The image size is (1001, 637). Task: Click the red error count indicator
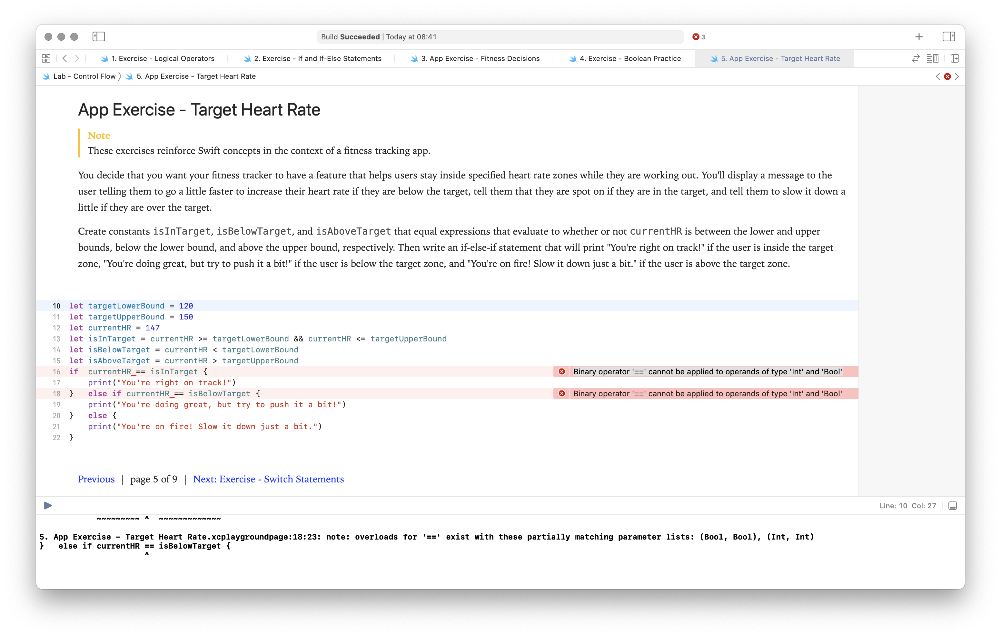tap(699, 37)
